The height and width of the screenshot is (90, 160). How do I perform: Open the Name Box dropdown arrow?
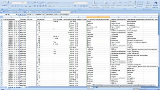pyautogui.click(x=16, y=14)
